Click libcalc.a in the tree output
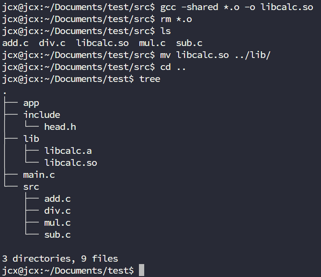Image resolution: width=321 pixels, height=277 pixels. click(x=68, y=151)
